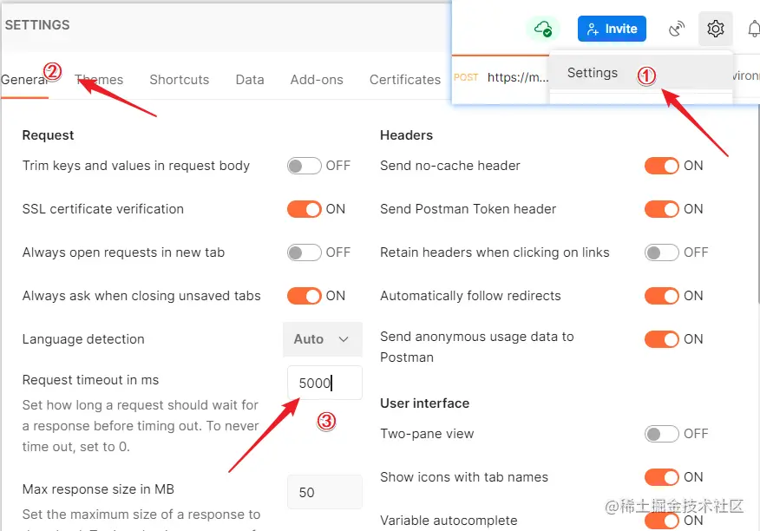The height and width of the screenshot is (531, 760).
Task: Enable Trim keys and values toggle
Action: tap(305, 166)
